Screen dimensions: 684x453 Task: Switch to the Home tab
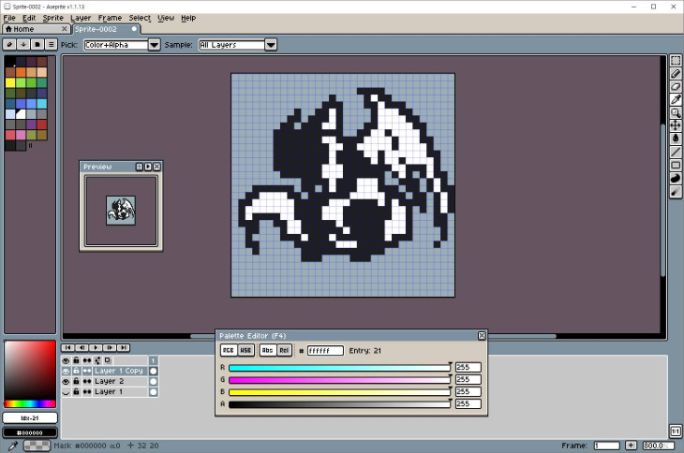point(21,29)
